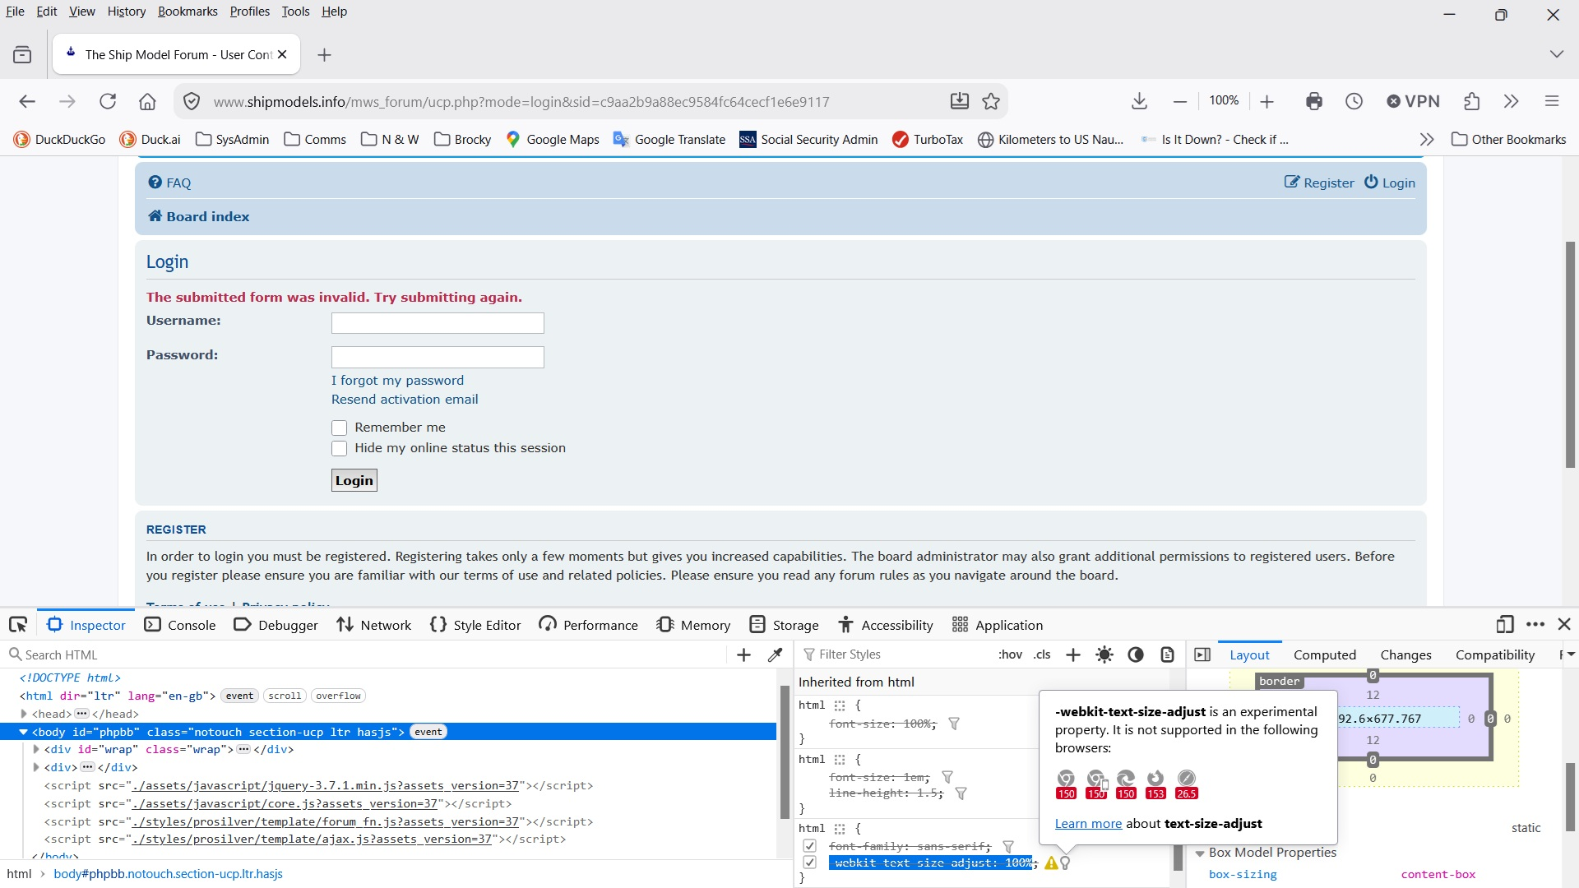Expand the div id="wrap" node
The image size is (1579, 888).
coord(36,750)
